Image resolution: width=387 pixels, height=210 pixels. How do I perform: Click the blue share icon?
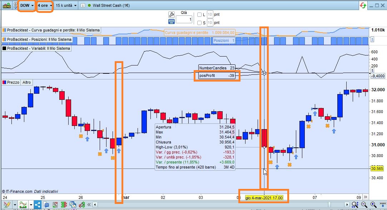(x=38, y=205)
